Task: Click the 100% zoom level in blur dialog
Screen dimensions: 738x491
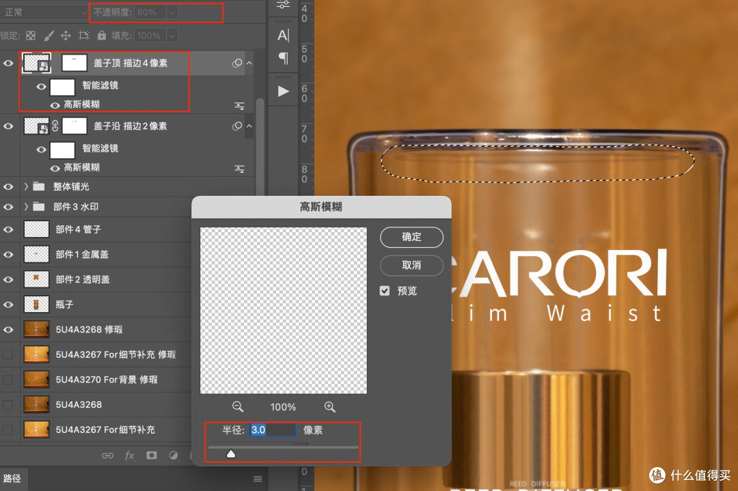Action: 283,407
